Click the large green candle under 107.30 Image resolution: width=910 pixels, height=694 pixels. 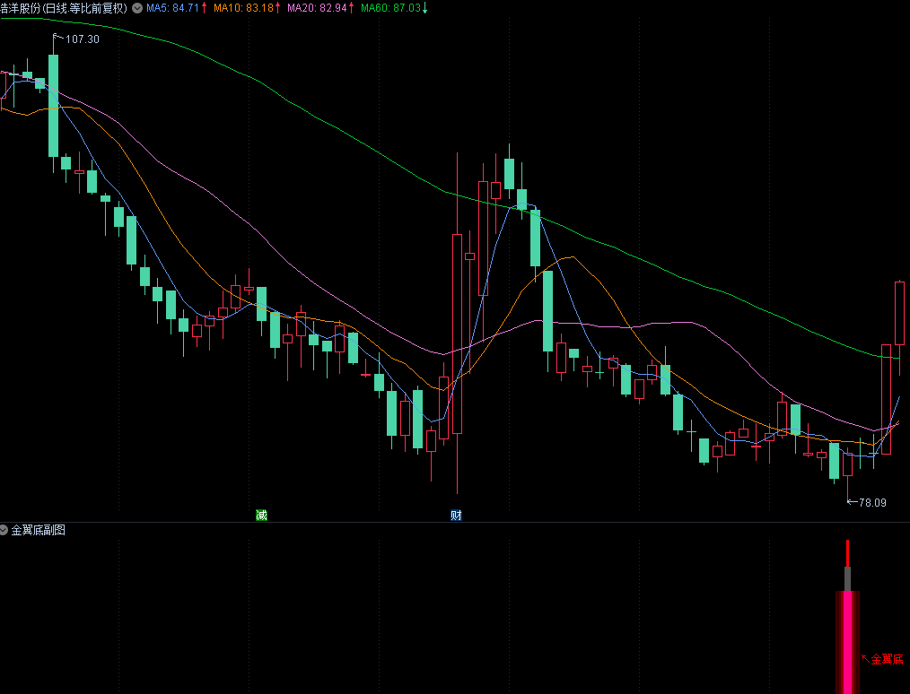tap(54, 105)
